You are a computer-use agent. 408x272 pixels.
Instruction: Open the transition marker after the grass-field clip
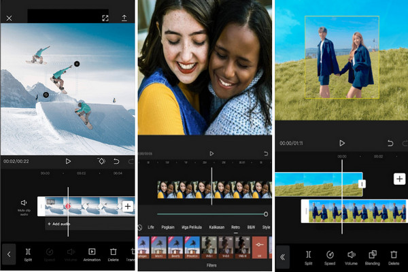click(362, 184)
